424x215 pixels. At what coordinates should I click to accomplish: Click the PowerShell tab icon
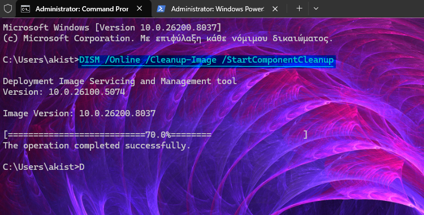(161, 9)
